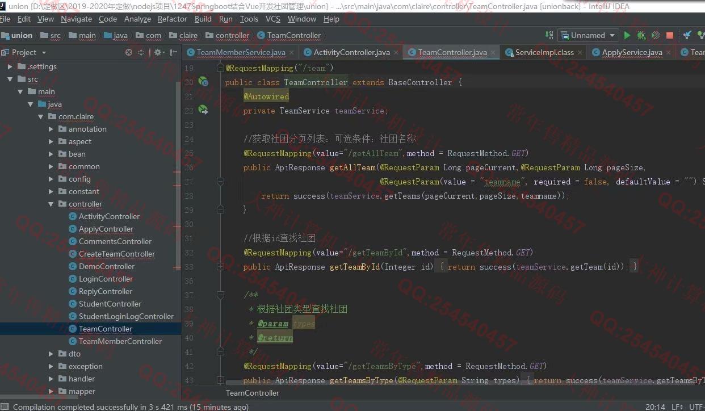Screen dimensions: 705x411
Task: Expand folded getTeamById method on line 33
Action: point(221,266)
